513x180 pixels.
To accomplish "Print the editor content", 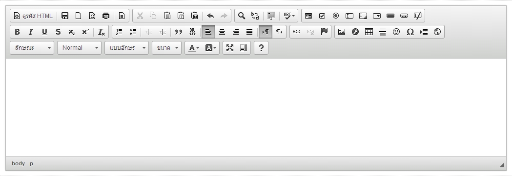I will tap(106, 16).
